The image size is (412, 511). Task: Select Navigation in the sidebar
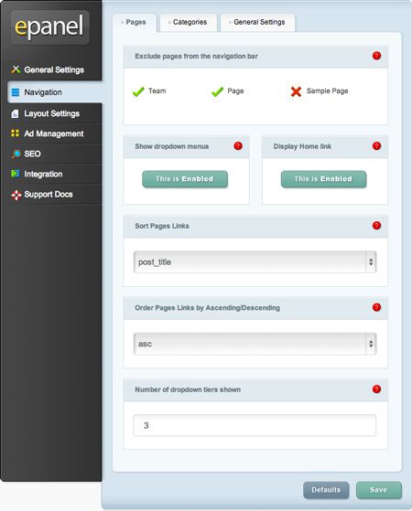(54, 92)
